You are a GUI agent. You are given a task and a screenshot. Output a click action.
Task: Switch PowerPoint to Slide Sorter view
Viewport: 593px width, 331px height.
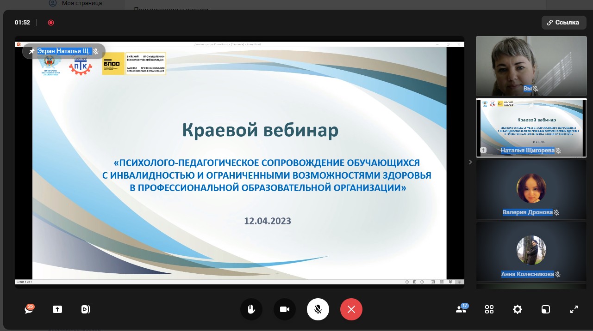point(442,282)
